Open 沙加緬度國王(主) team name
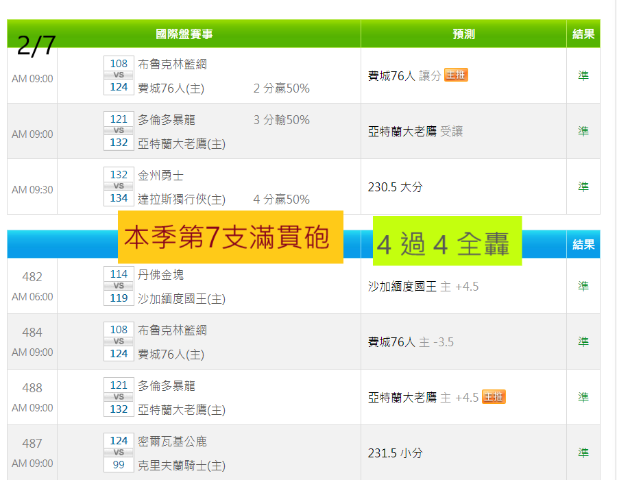630x480 pixels. click(x=182, y=299)
